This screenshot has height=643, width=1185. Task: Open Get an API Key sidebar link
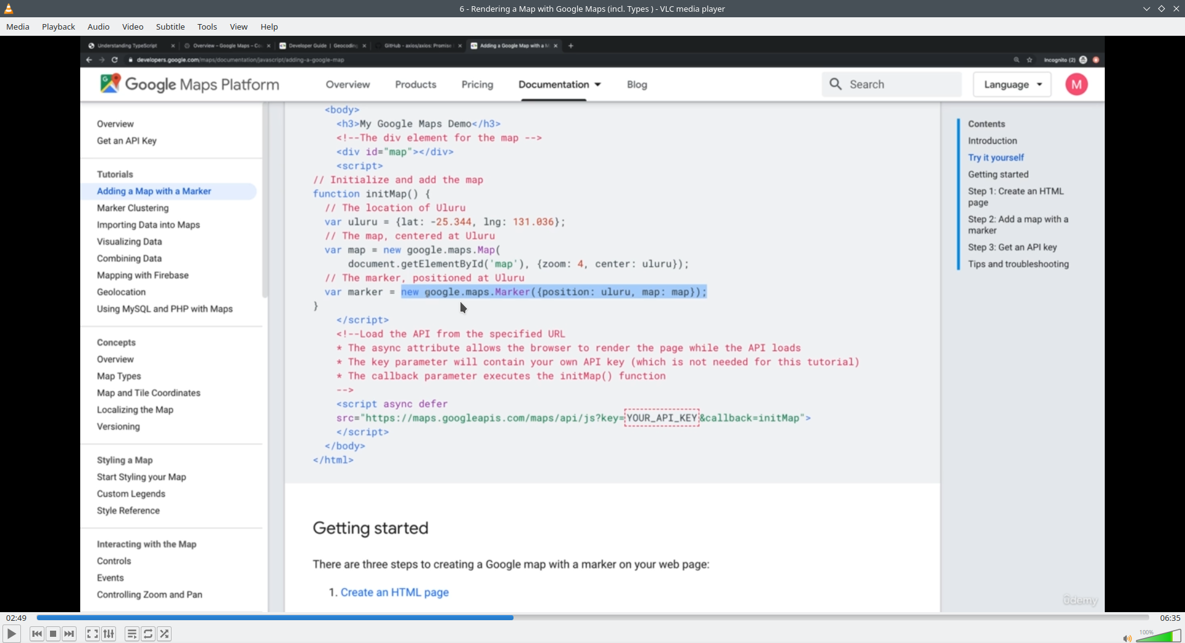(x=127, y=141)
